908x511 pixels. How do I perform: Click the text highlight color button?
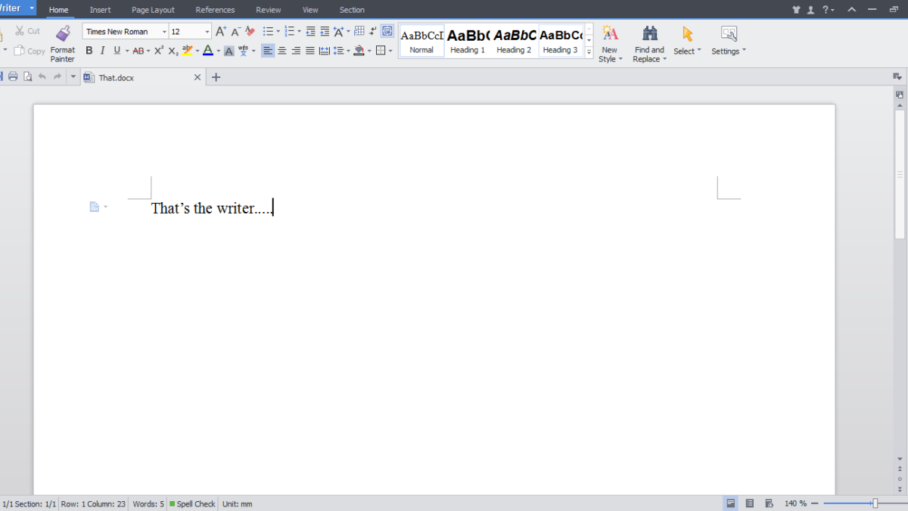pyautogui.click(x=187, y=51)
